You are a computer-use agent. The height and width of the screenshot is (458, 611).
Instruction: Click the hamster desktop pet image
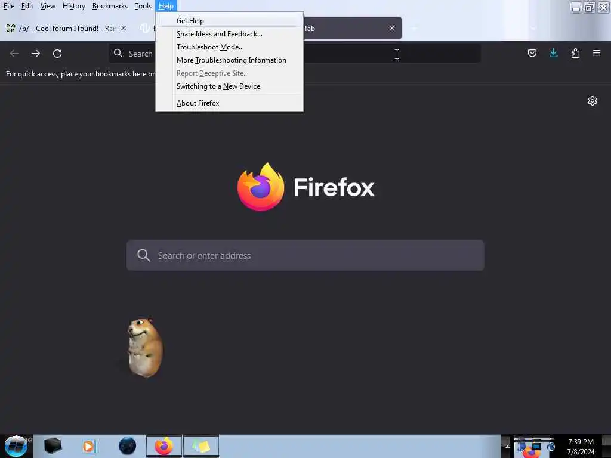point(144,348)
